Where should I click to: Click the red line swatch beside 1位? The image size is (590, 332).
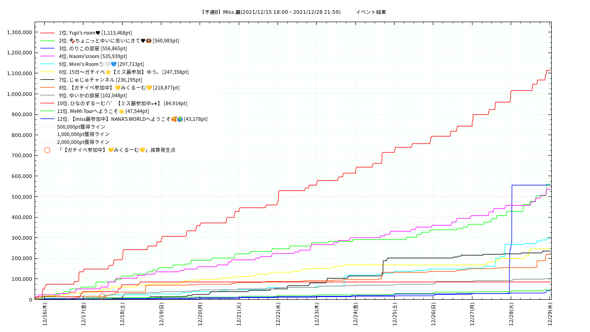click(x=47, y=33)
